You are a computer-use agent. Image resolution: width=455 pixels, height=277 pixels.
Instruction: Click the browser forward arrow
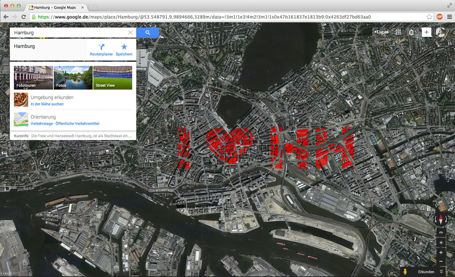click(15, 17)
